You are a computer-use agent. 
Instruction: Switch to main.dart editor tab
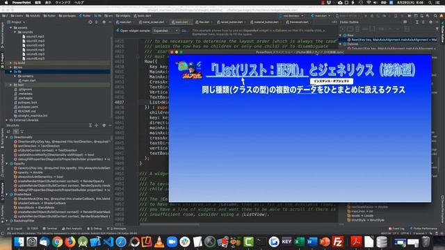124,22
